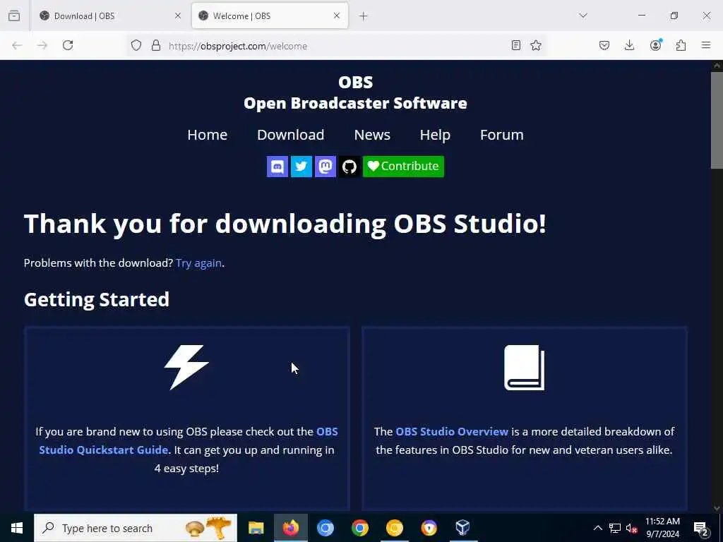Open Firefox View icon at tab strip
The height and width of the screenshot is (542, 723).
pos(14,16)
